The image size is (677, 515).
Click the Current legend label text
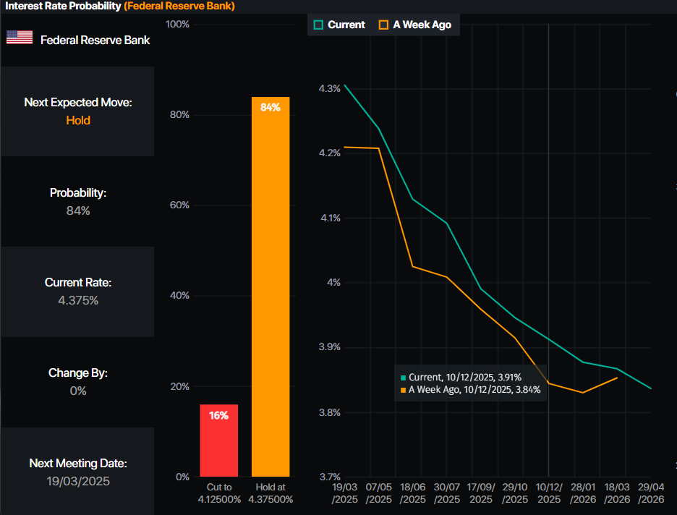point(346,25)
